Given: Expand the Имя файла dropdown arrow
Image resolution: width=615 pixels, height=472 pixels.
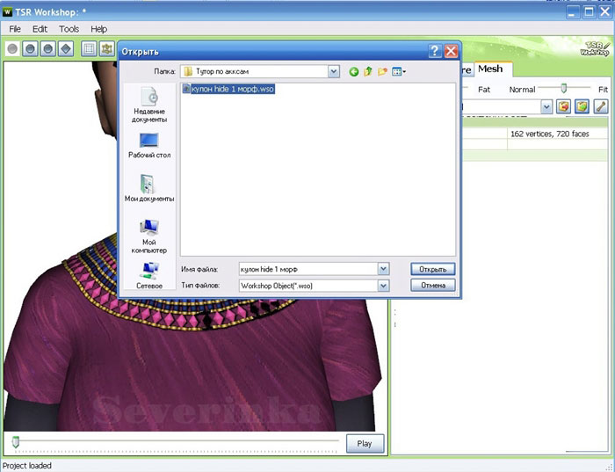Looking at the screenshot, I should 383,269.
